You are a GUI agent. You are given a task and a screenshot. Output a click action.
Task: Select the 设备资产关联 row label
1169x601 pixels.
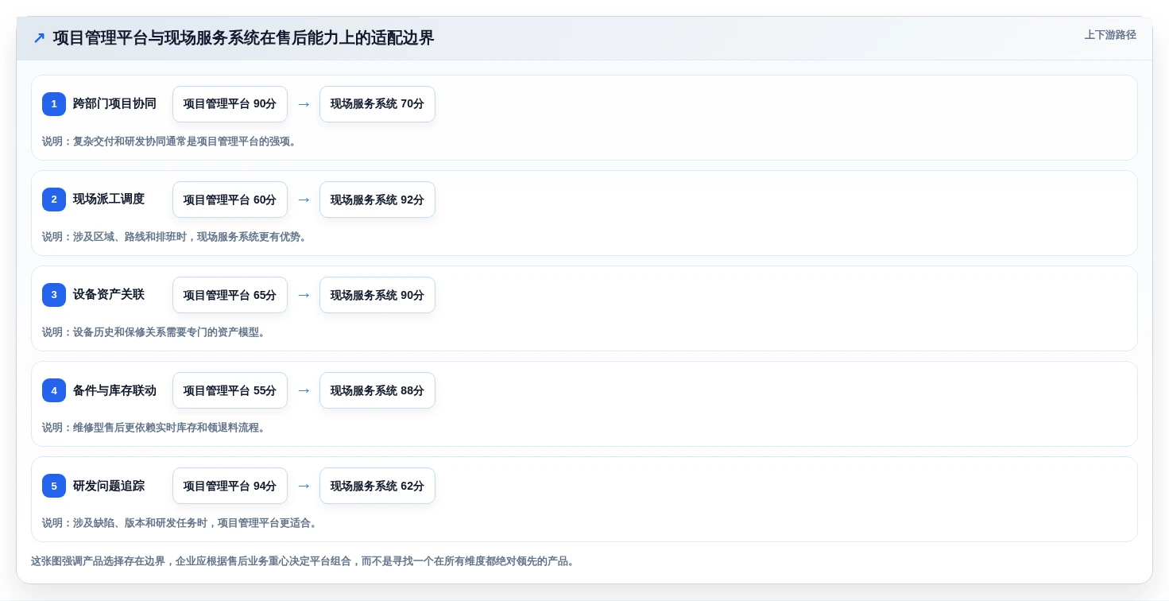[109, 295]
